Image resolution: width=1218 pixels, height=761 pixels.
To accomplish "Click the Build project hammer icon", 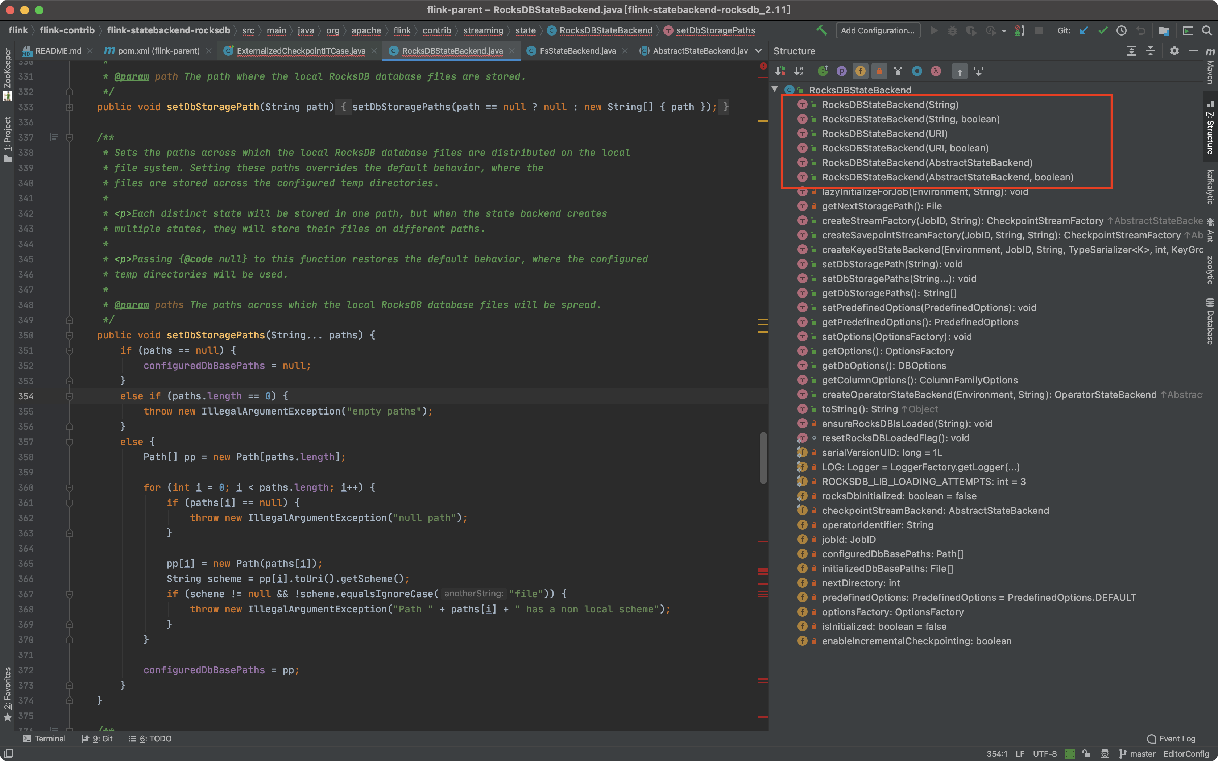I will click(821, 30).
